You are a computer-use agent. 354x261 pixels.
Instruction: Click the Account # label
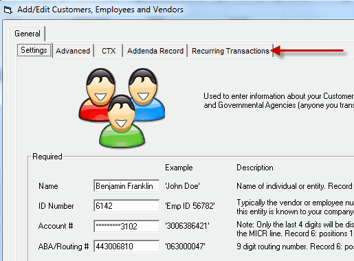pyautogui.click(x=56, y=226)
